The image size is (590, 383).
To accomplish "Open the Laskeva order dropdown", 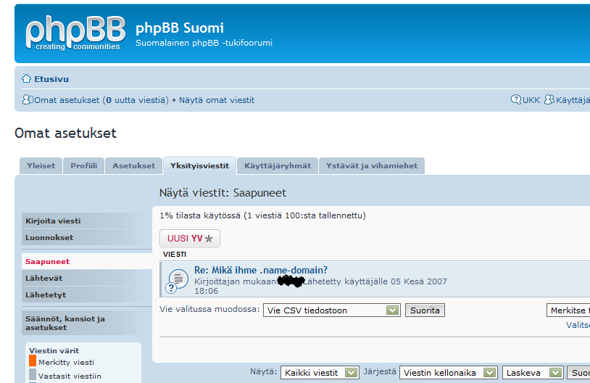I will [533, 373].
